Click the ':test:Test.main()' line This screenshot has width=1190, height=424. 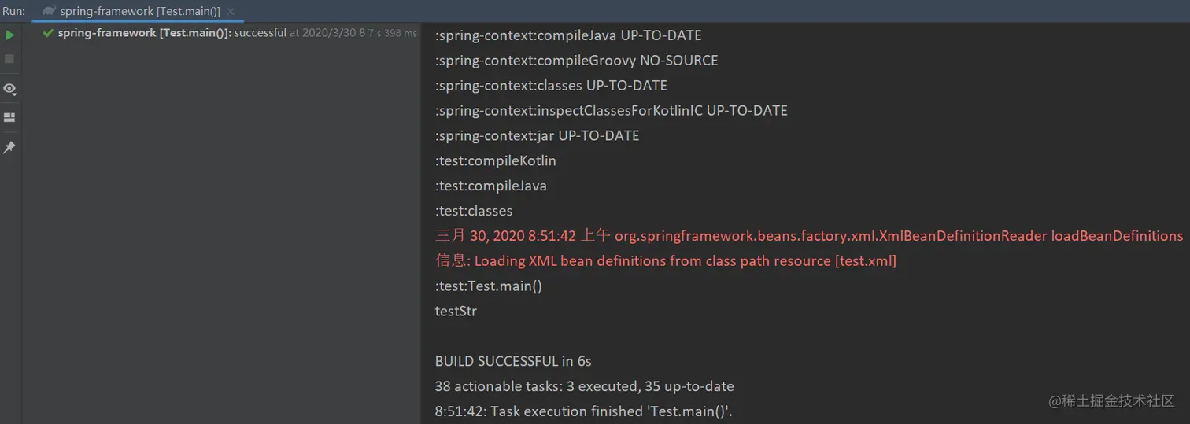coord(489,286)
